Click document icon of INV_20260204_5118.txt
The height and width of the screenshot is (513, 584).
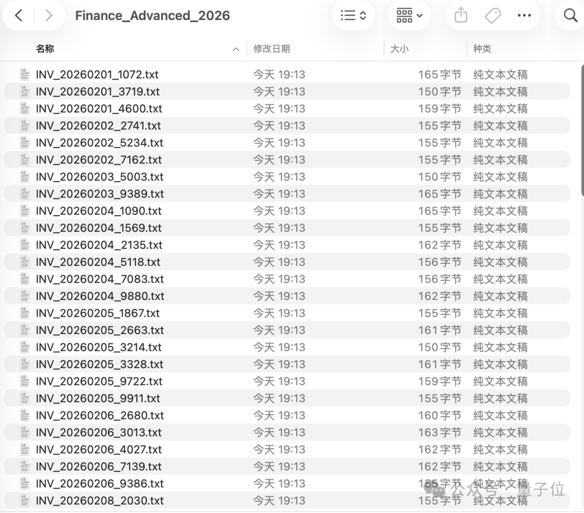pos(24,262)
